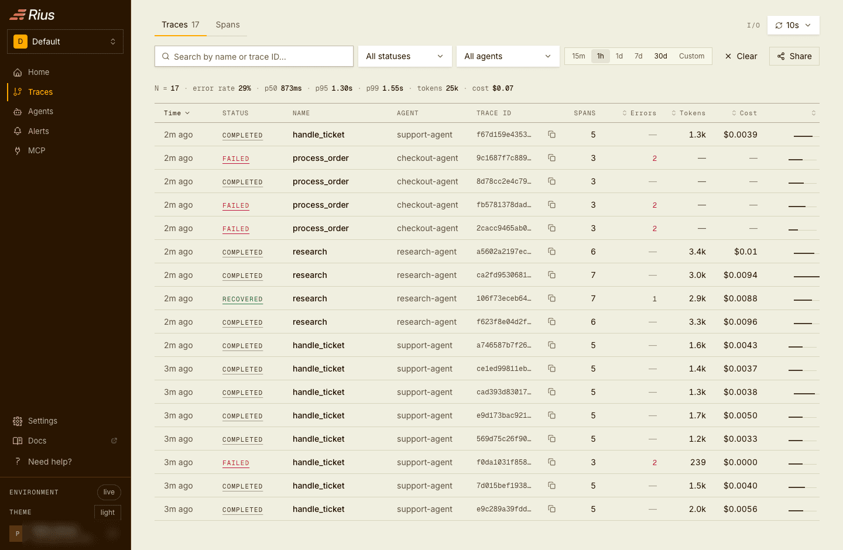This screenshot has width=843, height=550.
Task: Sort by the duration column arrows
Action: coord(814,113)
